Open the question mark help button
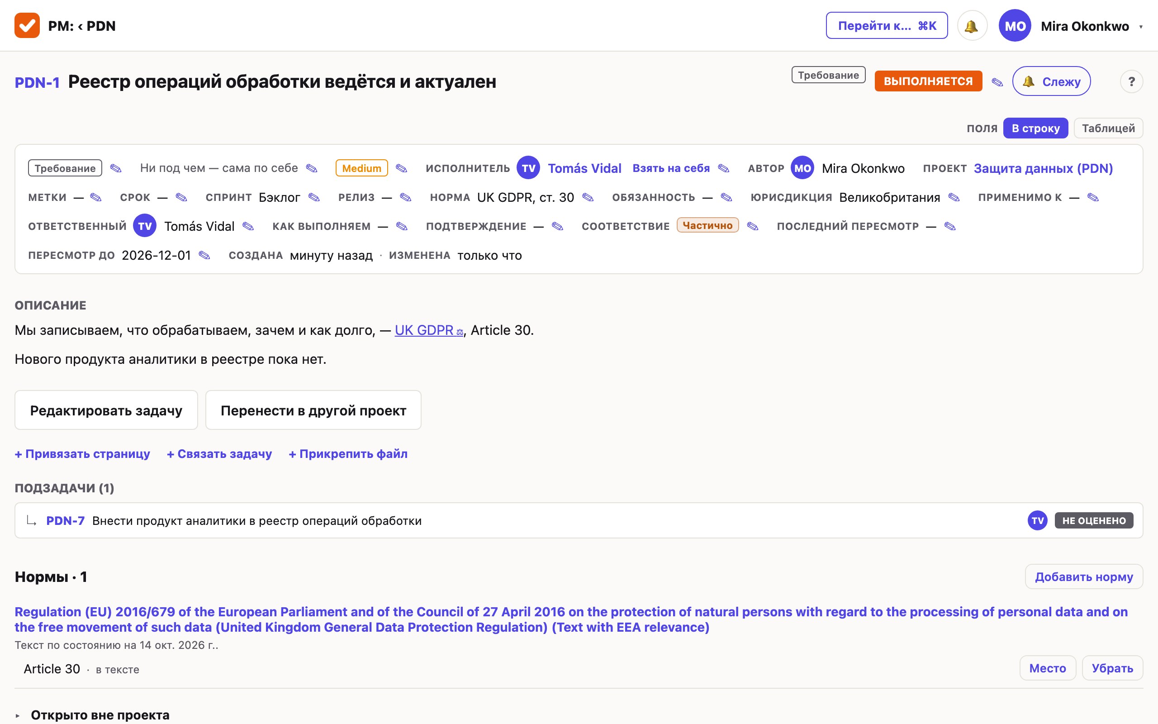 click(x=1131, y=81)
